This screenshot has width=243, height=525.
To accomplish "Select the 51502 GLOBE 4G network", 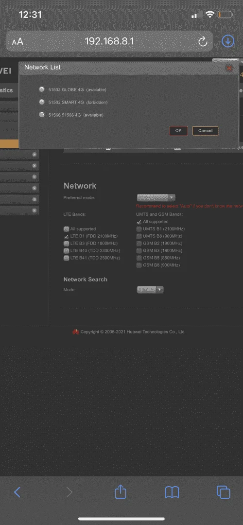I will pos(41,89).
